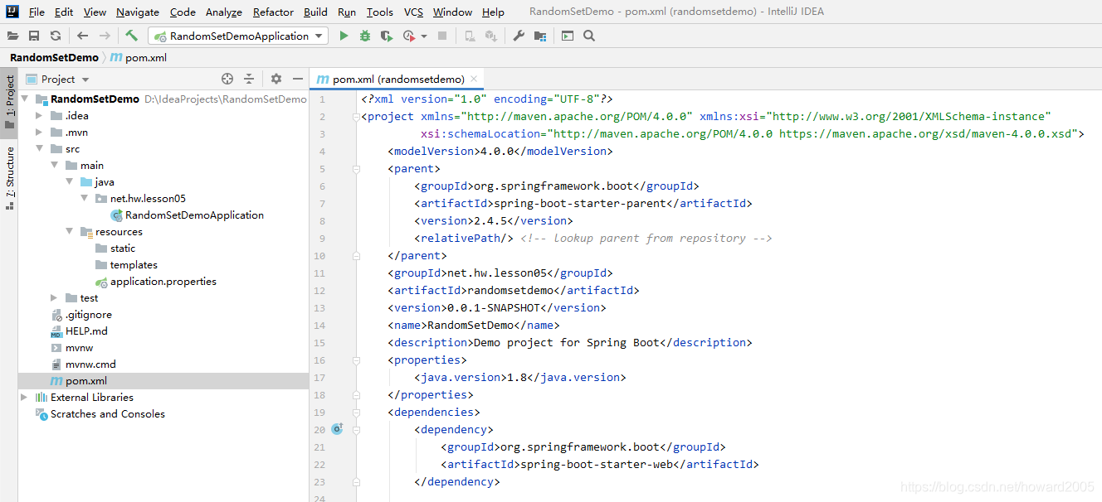Collapse the net.hw.lesson05 package
Screen dimensions: 1102x502
point(85,198)
